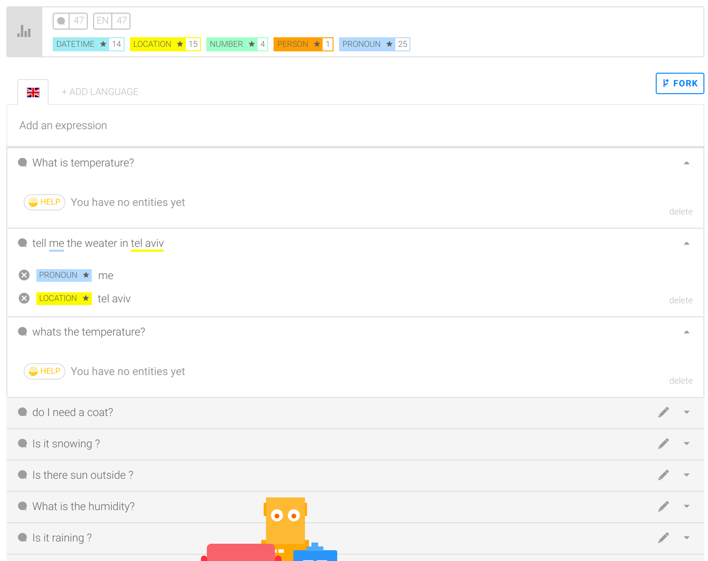Image resolution: width=708 pixels, height=561 pixels.
Task: Click the 'Is it snowing ?' text
Action: pyautogui.click(x=66, y=444)
